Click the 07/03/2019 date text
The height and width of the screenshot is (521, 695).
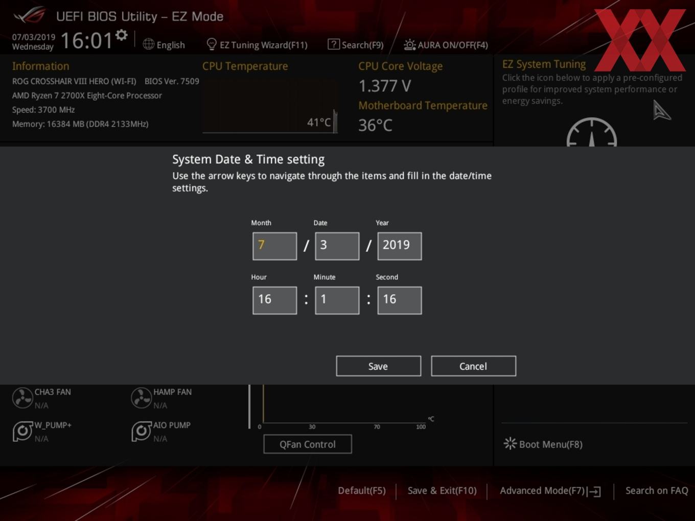pyautogui.click(x=34, y=37)
